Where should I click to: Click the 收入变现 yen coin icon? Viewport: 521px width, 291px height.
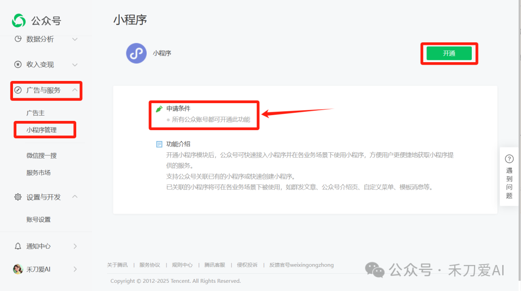coord(18,65)
